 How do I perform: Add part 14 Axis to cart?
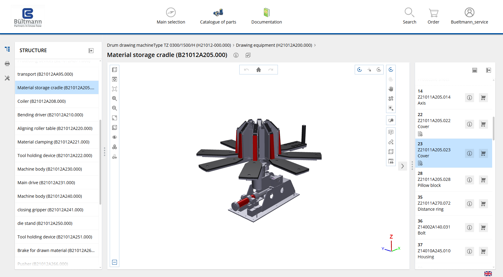pyautogui.click(x=483, y=98)
